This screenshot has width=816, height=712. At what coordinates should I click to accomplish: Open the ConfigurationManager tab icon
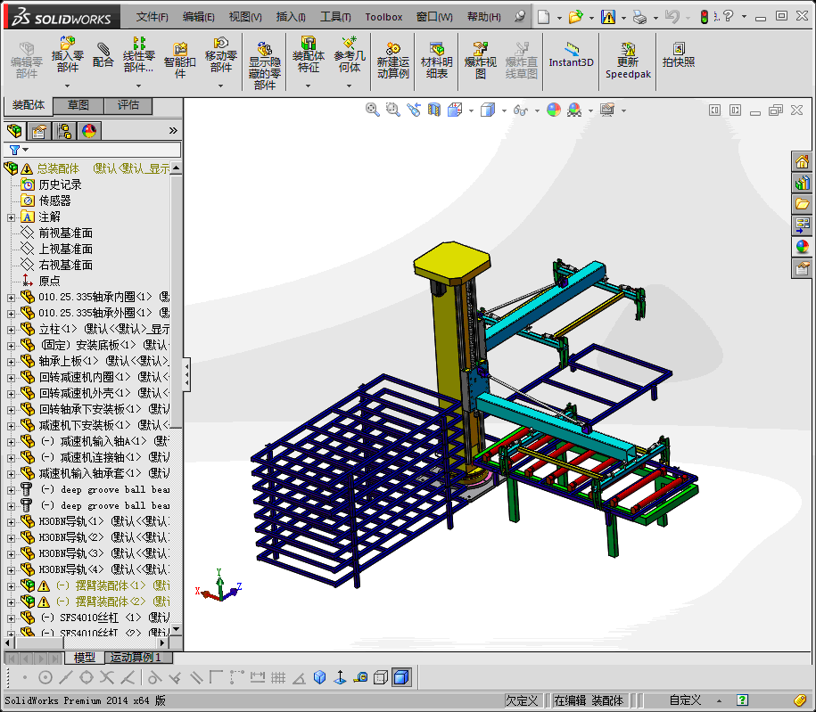[x=64, y=130]
